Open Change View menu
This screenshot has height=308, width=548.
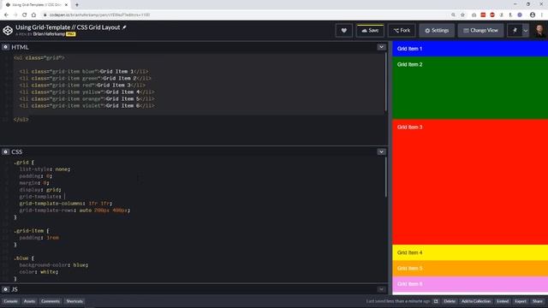pos(480,31)
